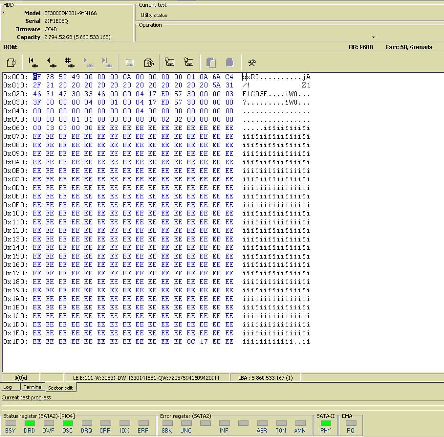Image resolution: width=444 pixels, height=437 pixels.
Task: Click the 0(0)d position status field
Action: (21, 378)
